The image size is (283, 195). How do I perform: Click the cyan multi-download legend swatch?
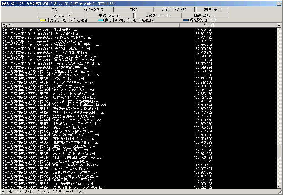pos(101,20)
